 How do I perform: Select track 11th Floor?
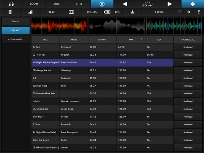(102, 117)
